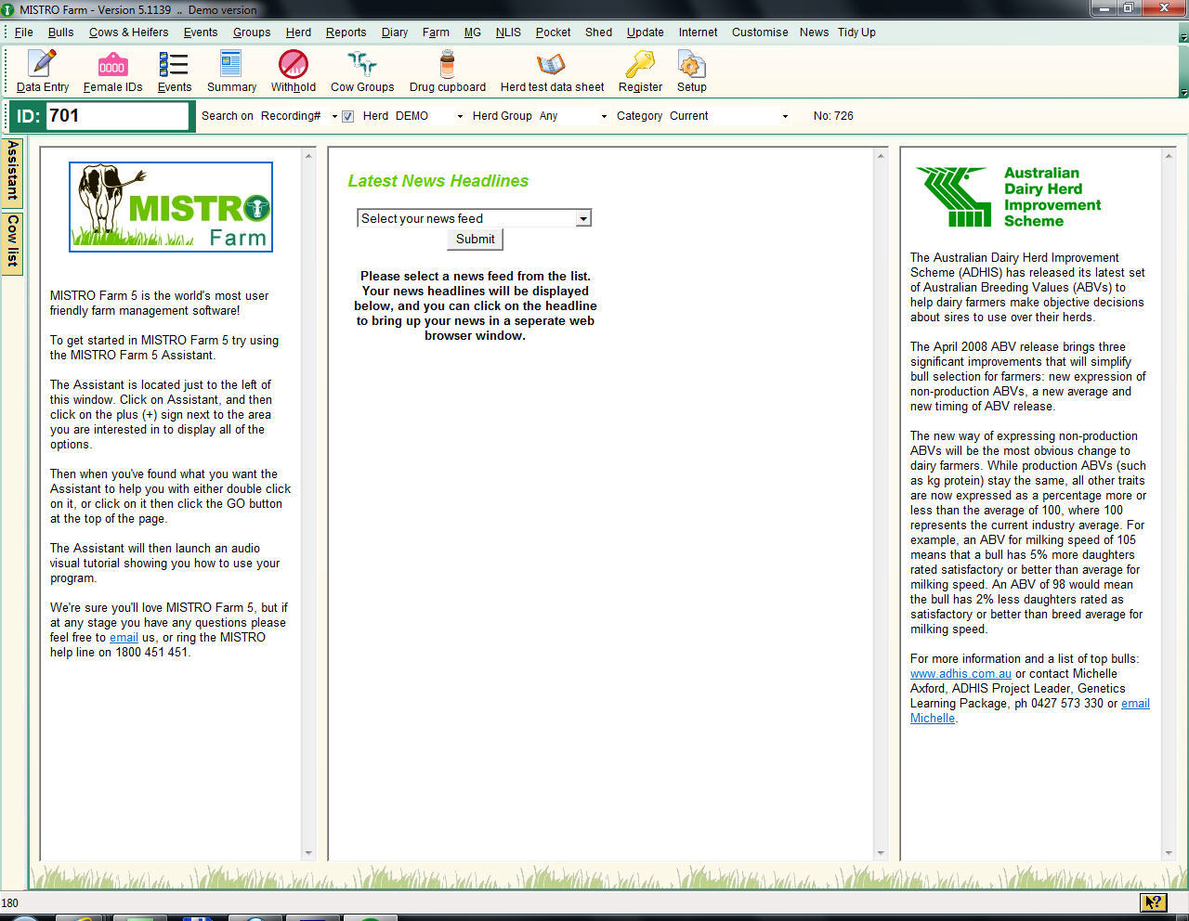
Task: Toggle the Search on checkbox
Action: click(x=347, y=116)
